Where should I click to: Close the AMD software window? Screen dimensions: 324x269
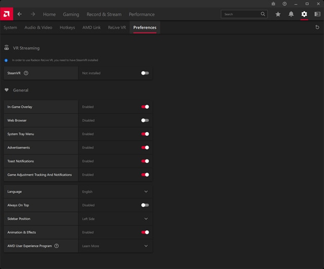tap(318, 4)
